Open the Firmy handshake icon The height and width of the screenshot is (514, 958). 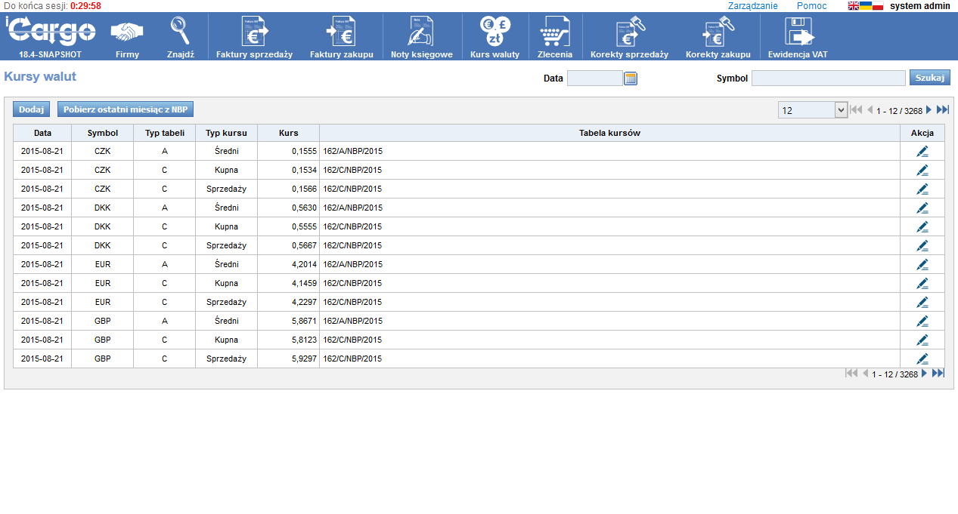pos(127,32)
